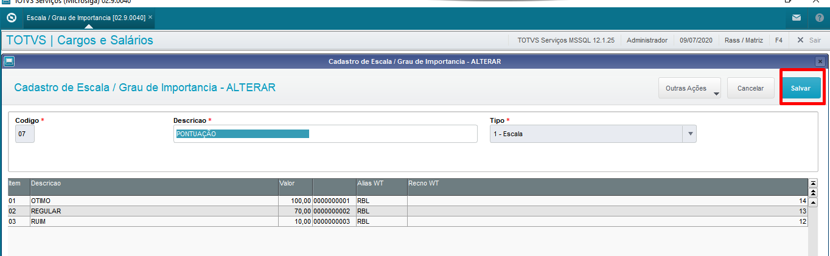Close the Escala / Grau de Importancia tab
Image resolution: width=830 pixels, height=256 pixels.
tap(150, 18)
